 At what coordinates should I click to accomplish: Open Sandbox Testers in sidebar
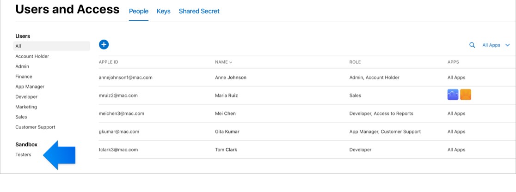[24, 155]
